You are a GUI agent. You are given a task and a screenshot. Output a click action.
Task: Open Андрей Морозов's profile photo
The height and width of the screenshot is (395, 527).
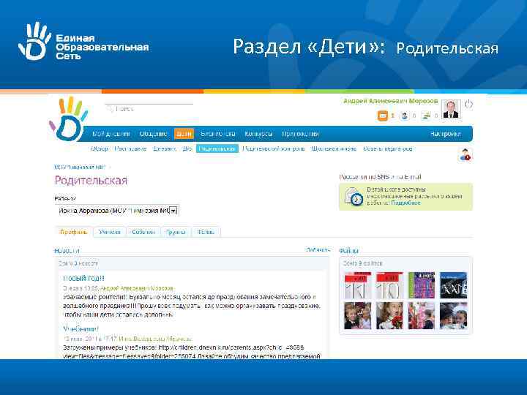[x=451, y=109]
